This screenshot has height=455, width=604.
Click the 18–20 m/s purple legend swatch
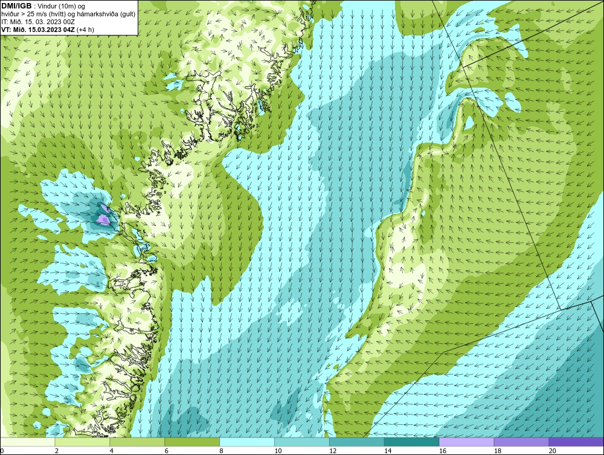click(x=522, y=442)
